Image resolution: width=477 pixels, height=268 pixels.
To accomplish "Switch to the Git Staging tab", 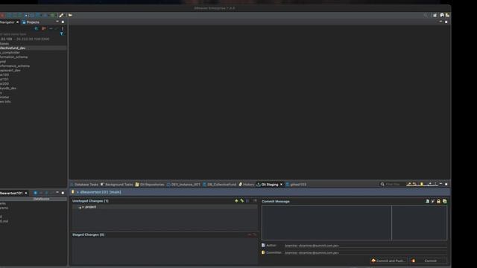I will (270, 185).
